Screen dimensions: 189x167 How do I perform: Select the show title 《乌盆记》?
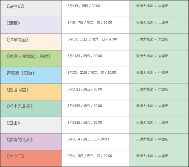(15, 6)
